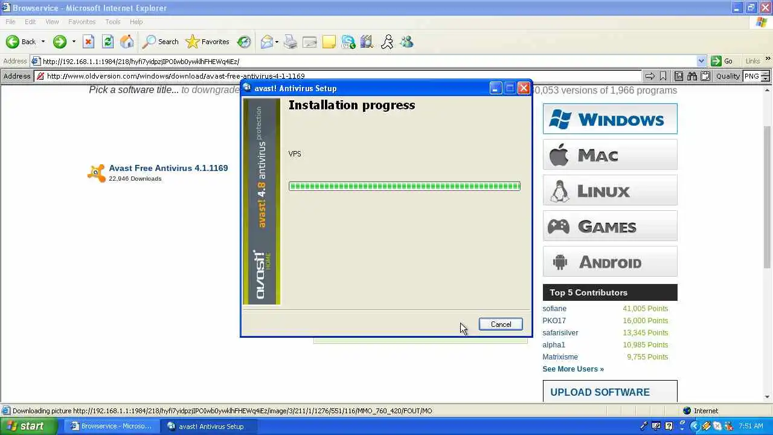Click the yellow note toolbar icon
The image size is (773, 435).
click(x=329, y=42)
